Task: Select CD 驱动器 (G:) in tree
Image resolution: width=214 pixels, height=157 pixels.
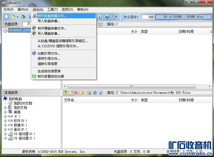Action: [x=24, y=134]
